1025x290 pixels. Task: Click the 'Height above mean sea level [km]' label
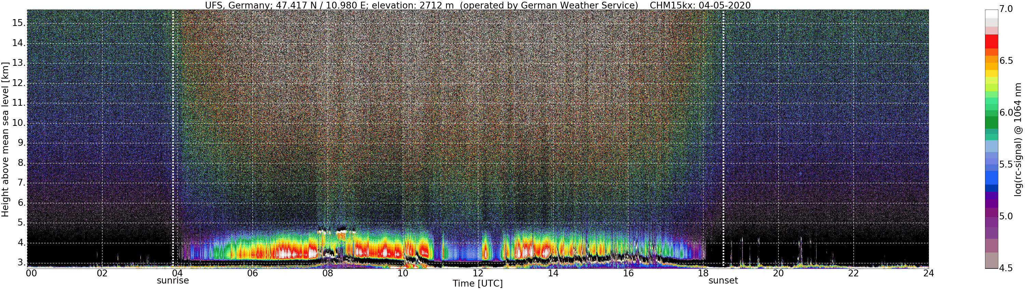5,139
